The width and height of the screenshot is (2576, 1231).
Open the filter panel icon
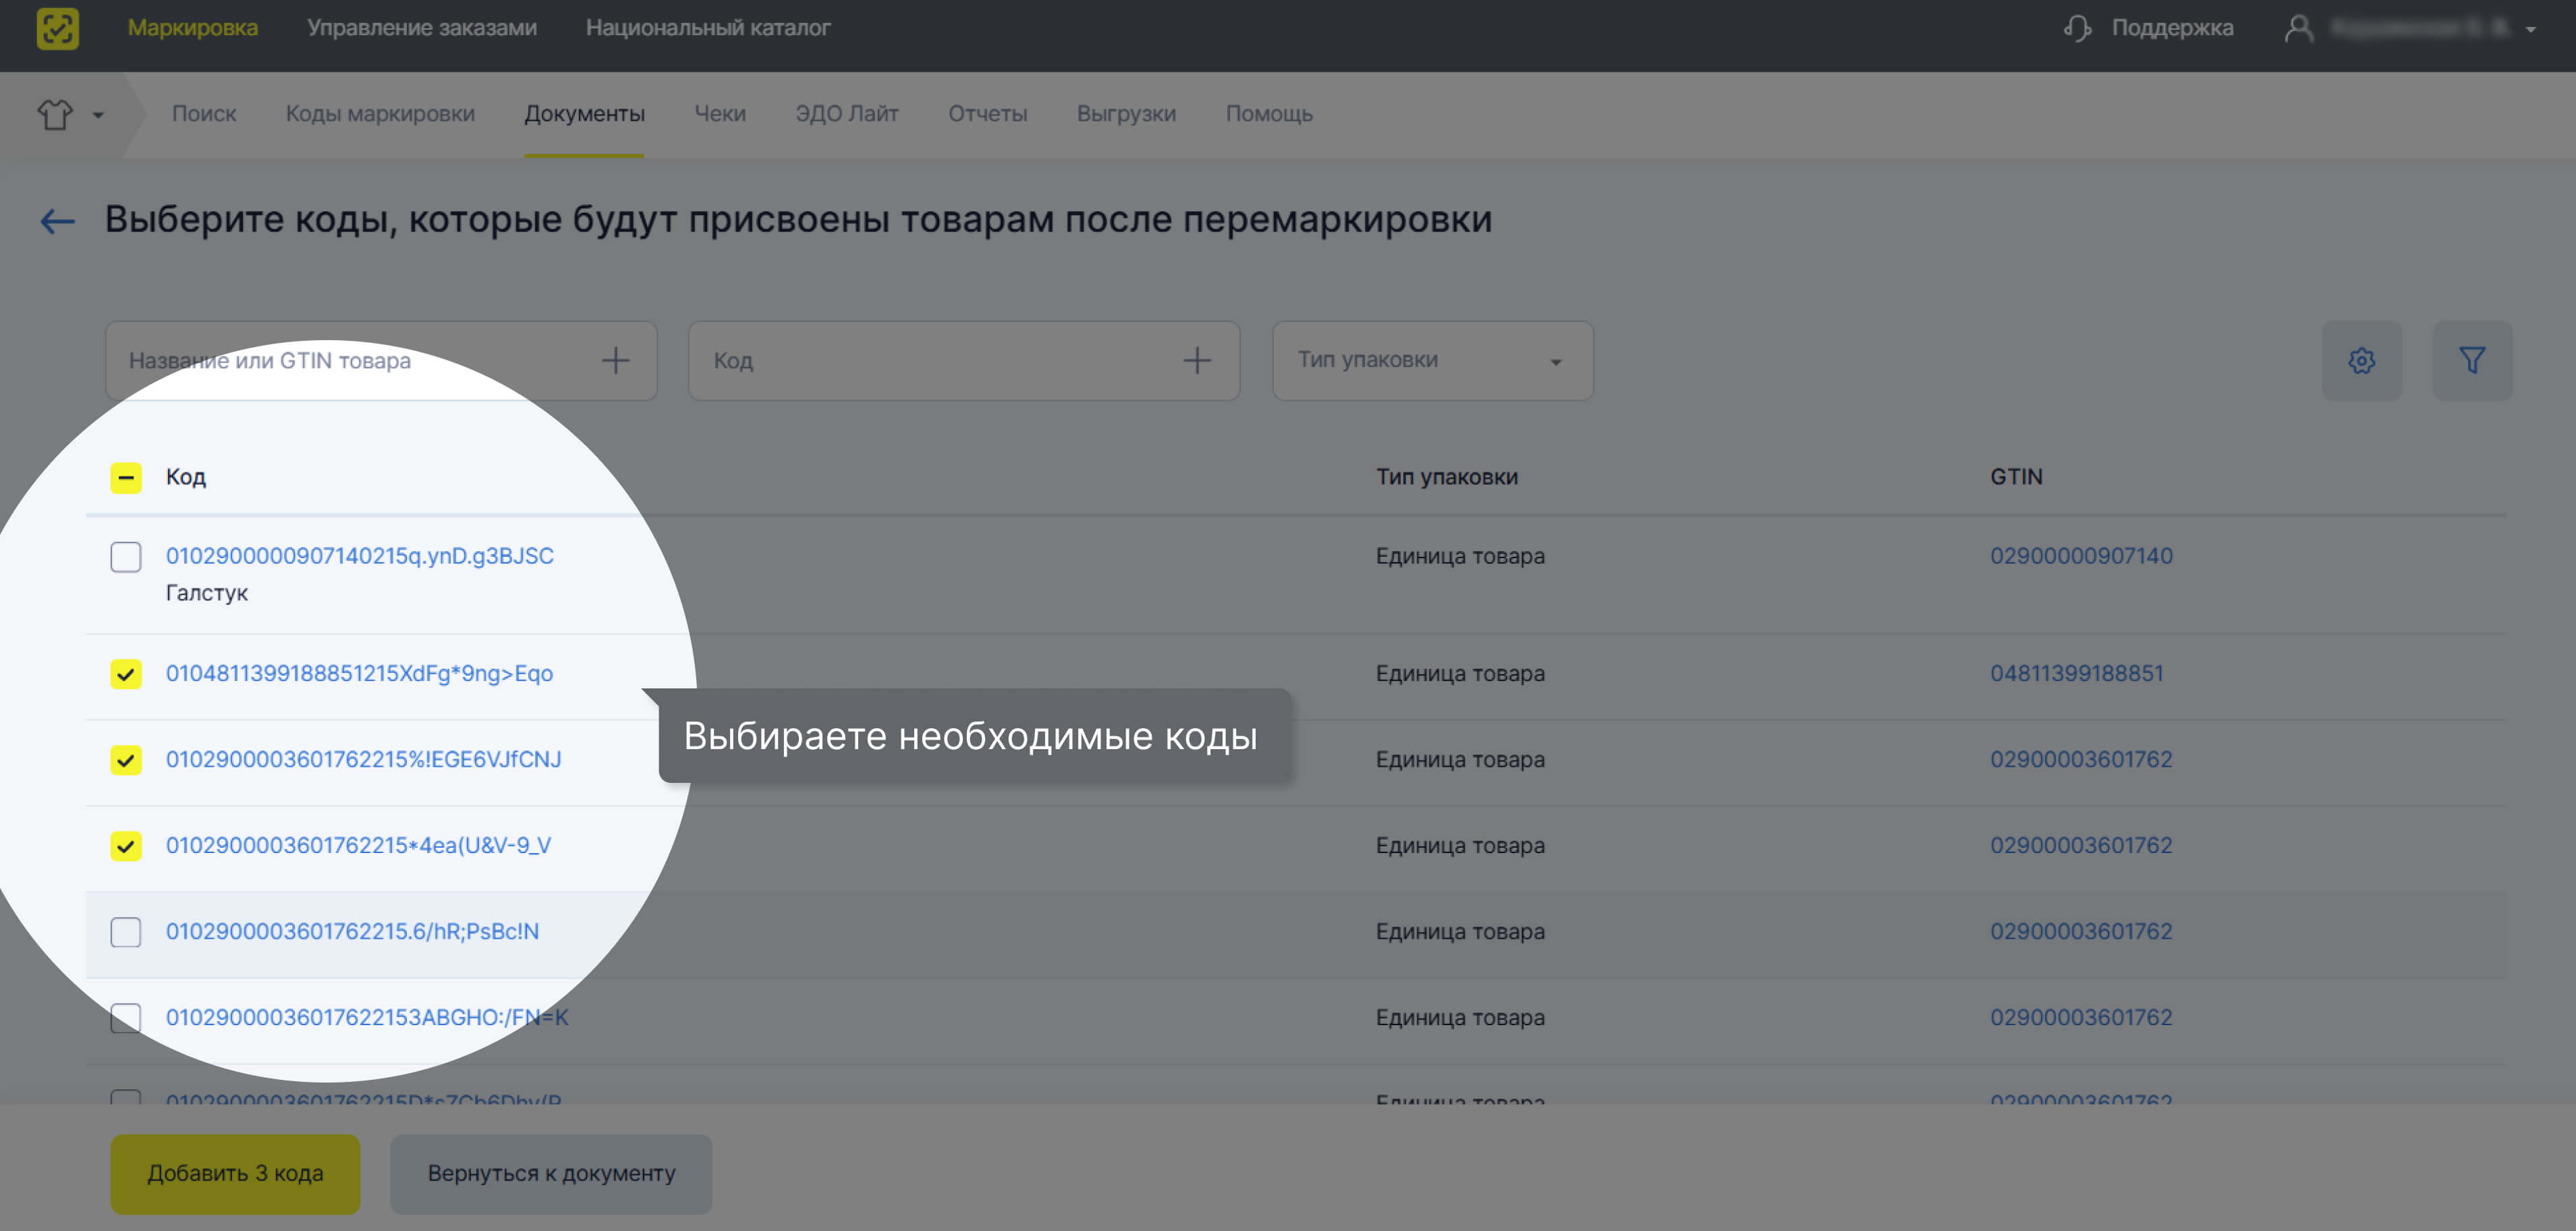(2473, 360)
